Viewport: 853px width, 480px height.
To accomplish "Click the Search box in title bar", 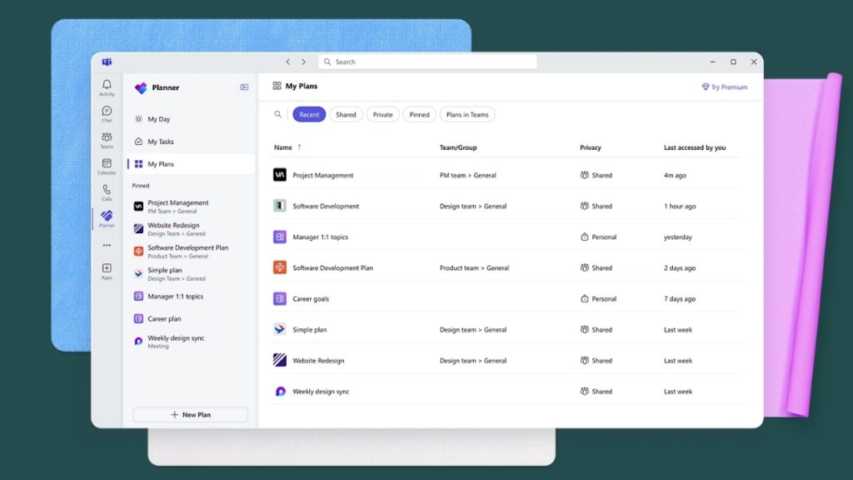I will [427, 62].
